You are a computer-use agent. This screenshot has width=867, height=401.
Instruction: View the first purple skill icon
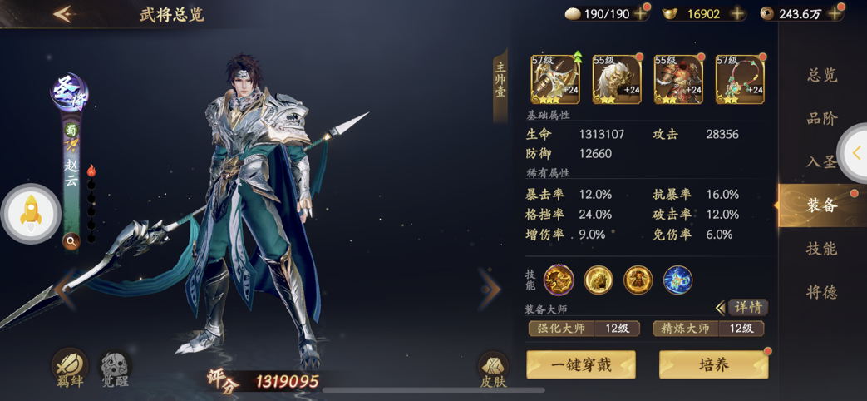(559, 280)
